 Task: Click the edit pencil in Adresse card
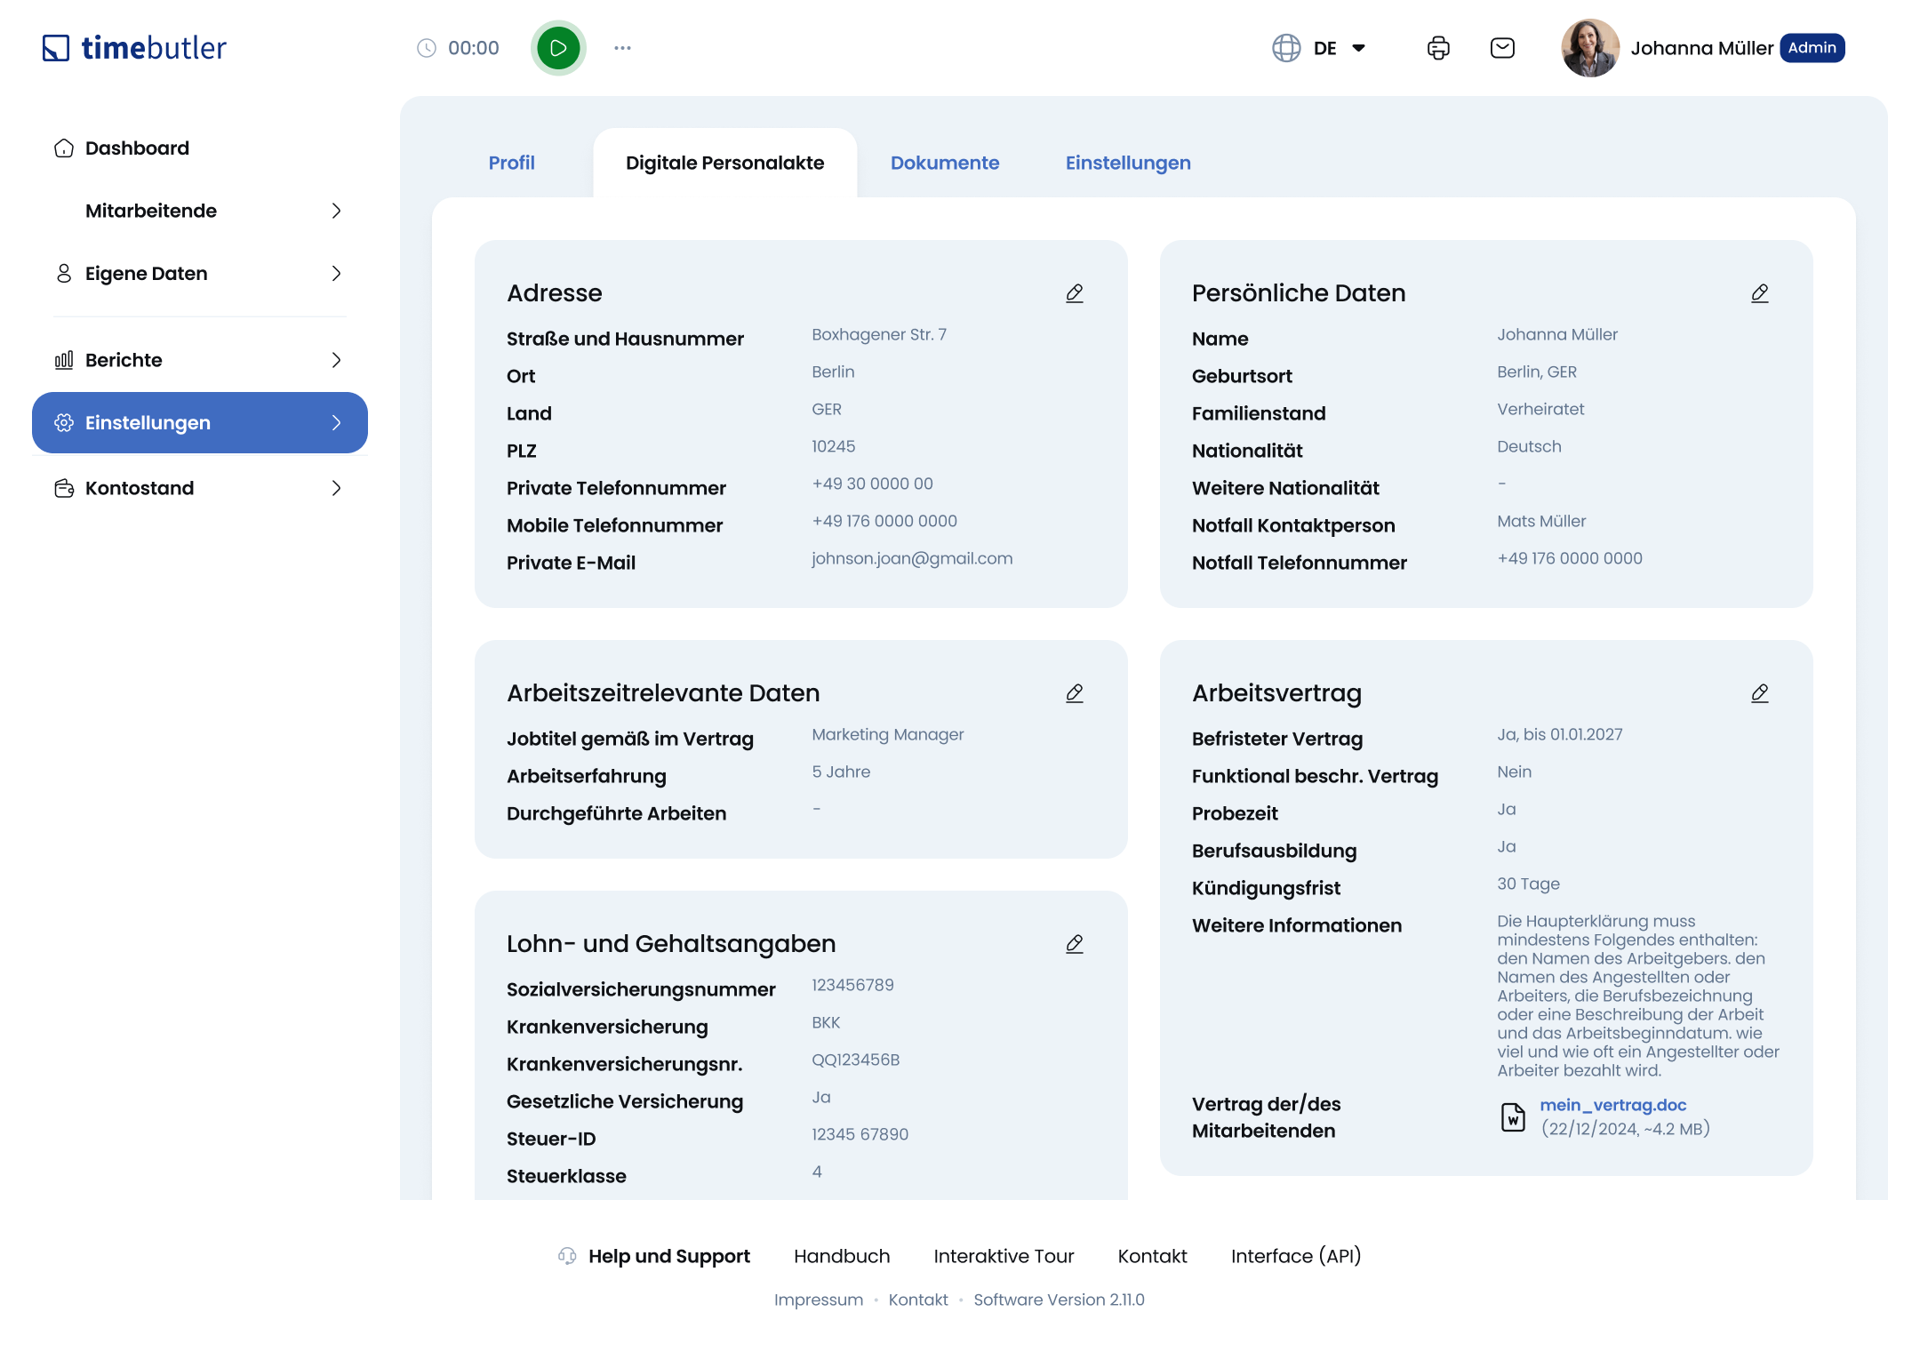click(x=1075, y=293)
